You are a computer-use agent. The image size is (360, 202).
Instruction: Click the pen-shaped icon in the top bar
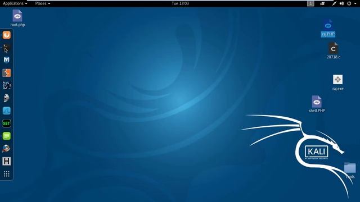point(334,3)
